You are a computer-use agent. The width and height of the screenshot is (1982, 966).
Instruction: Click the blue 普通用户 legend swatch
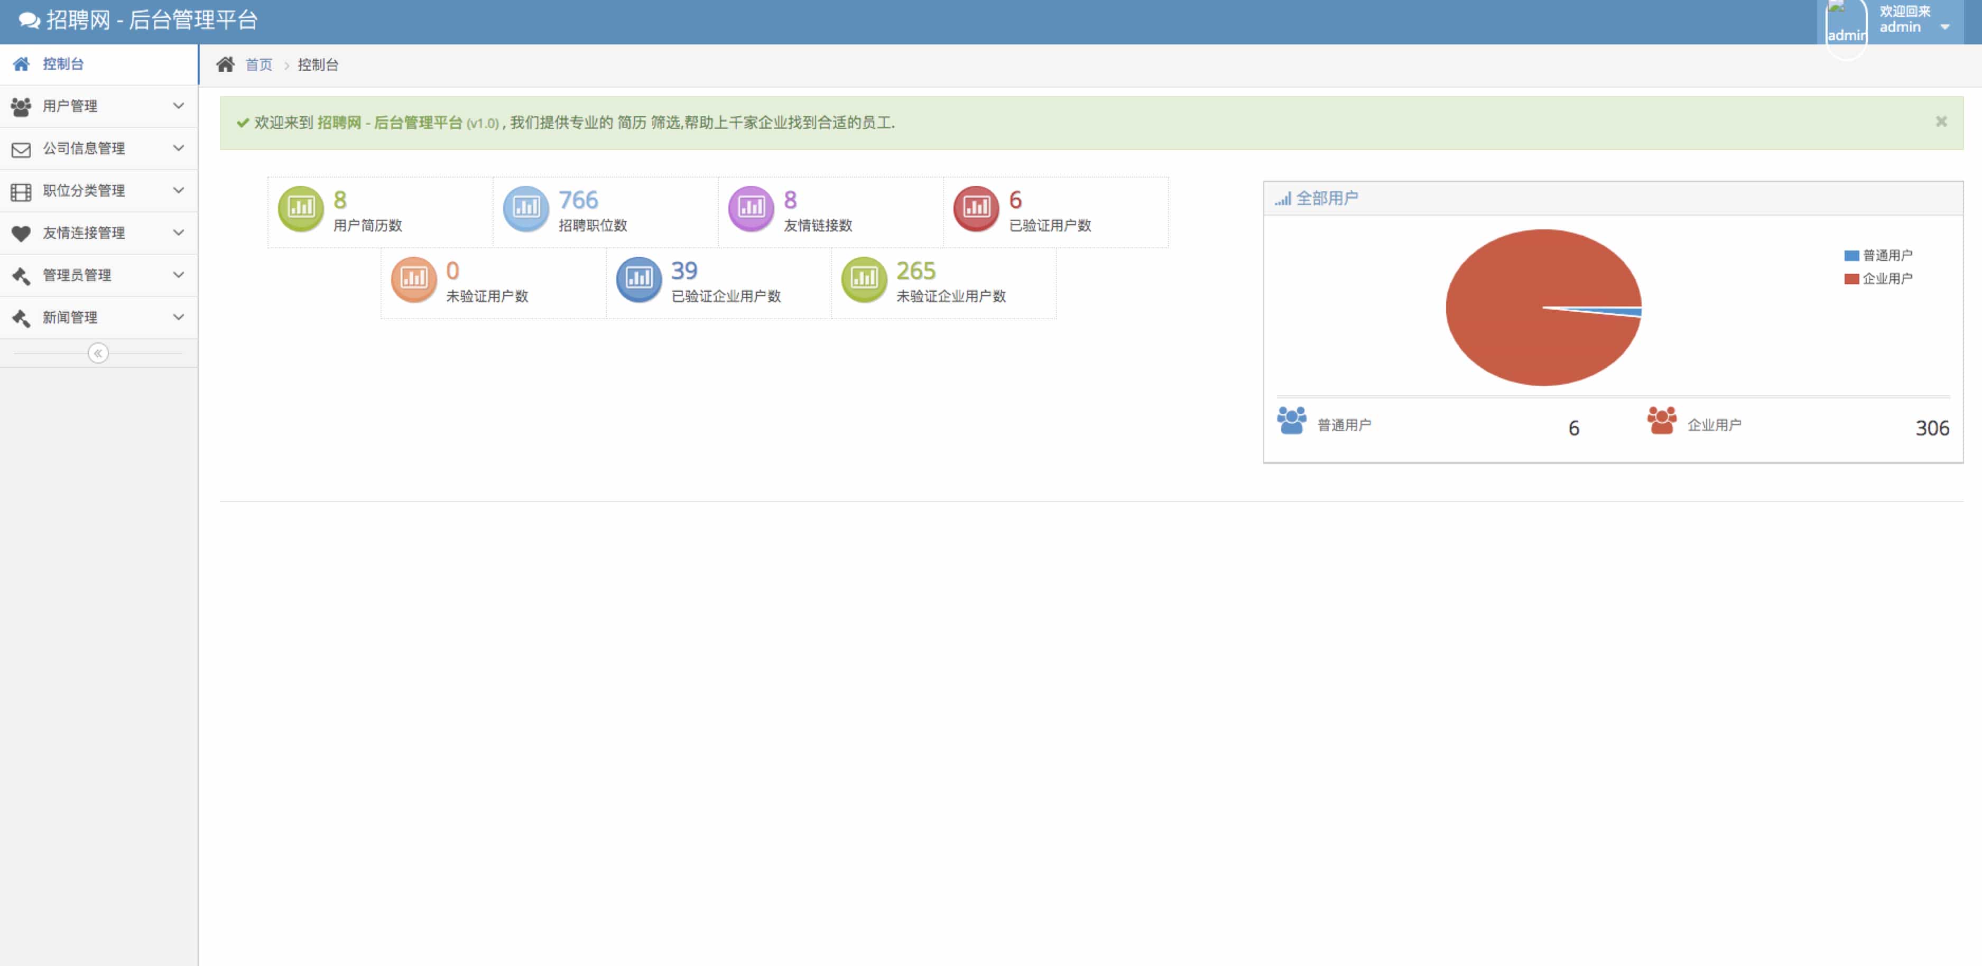click(1851, 255)
